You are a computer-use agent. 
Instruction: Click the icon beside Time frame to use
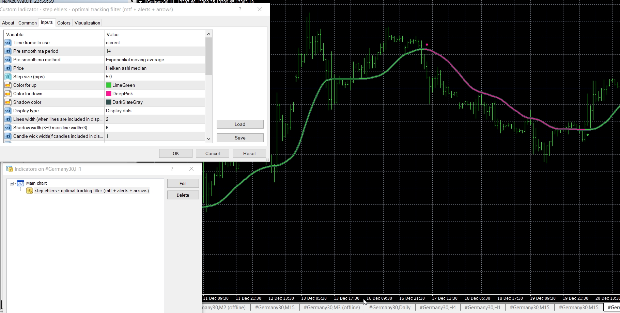(x=8, y=43)
